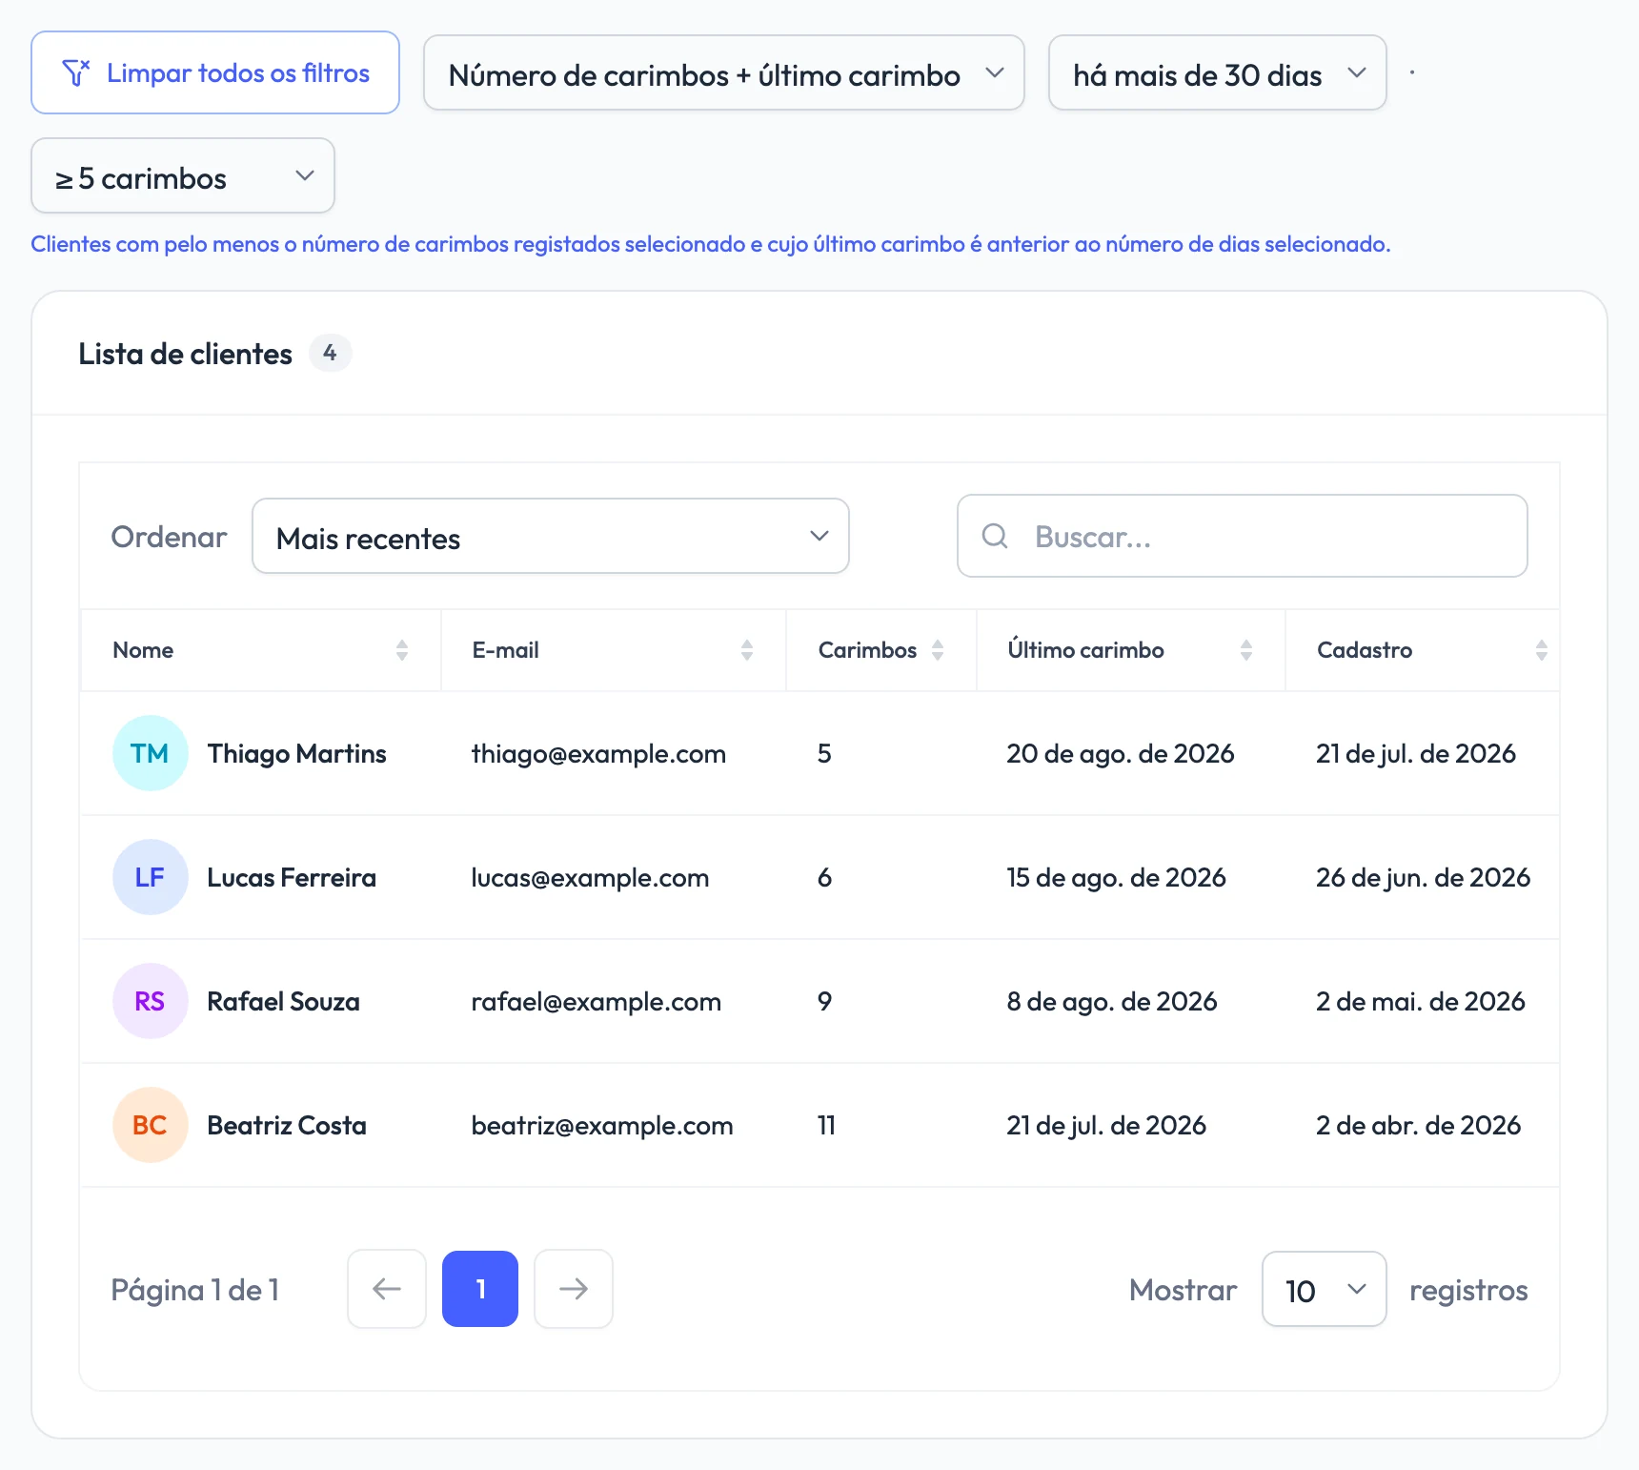
Task: Click the Limpar todos os filtros button
Action: coord(215,72)
